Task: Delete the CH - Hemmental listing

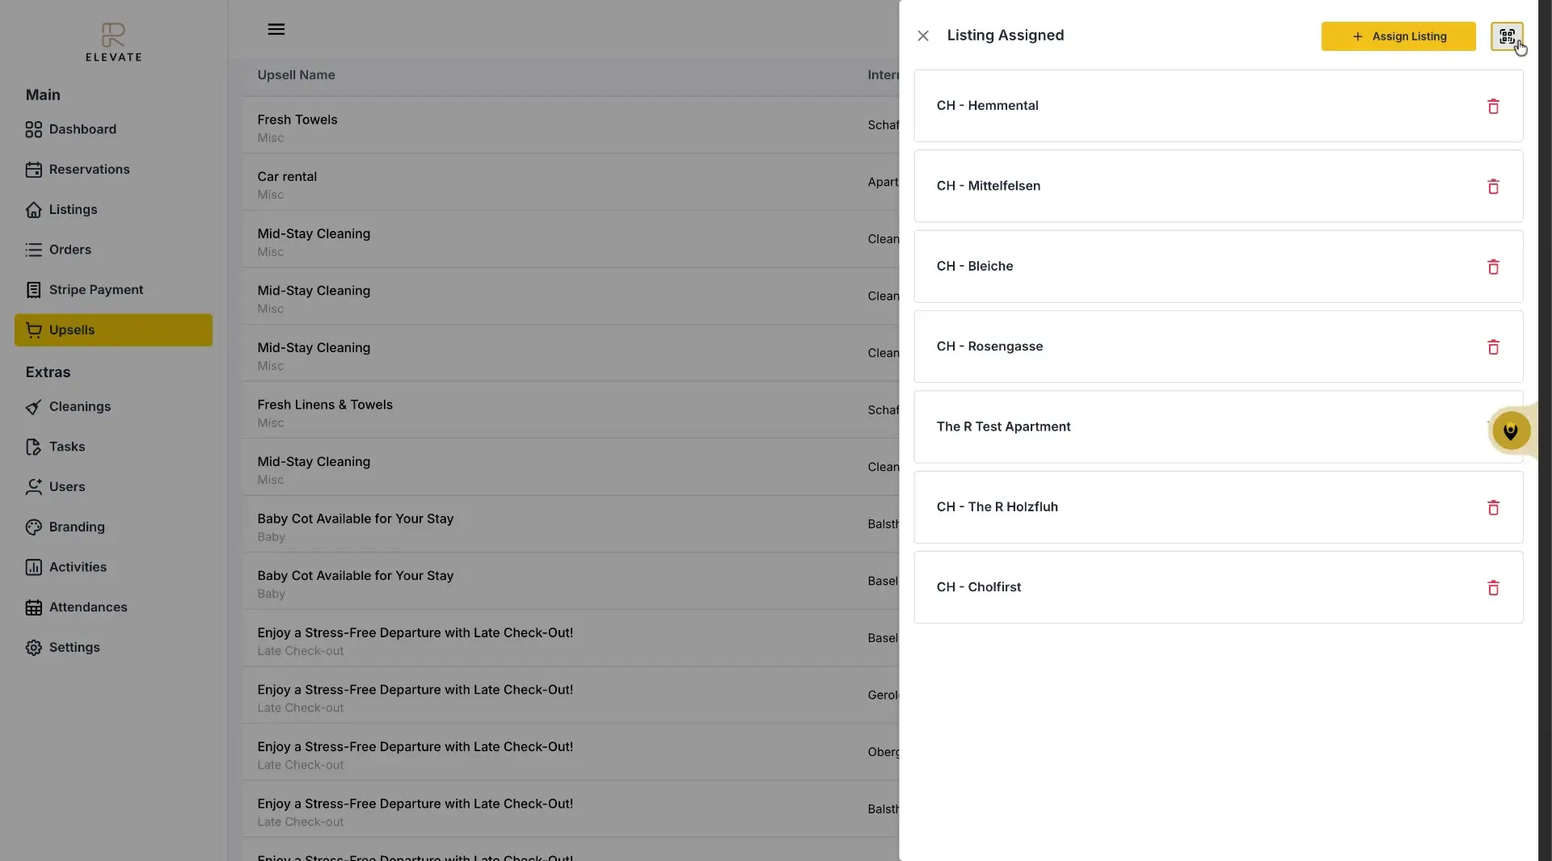Action: click(x=1494, y=106)
